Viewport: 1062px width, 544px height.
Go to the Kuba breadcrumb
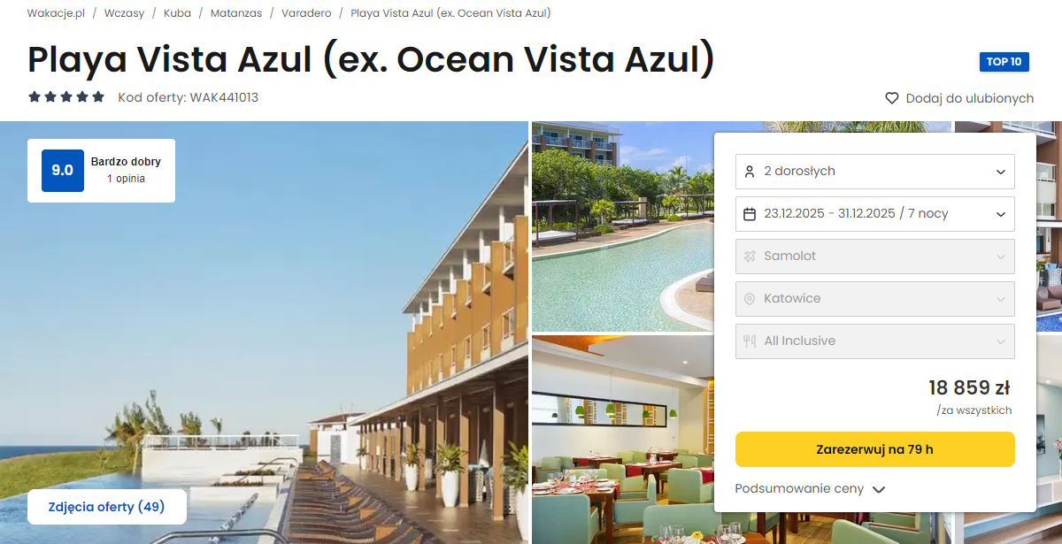coord(177,13)
